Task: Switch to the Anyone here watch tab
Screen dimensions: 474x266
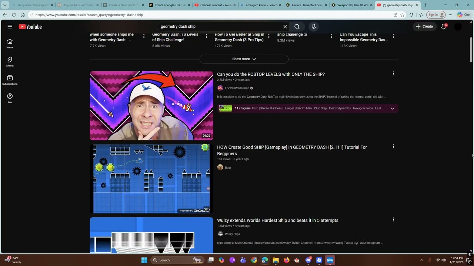Action: (x=78, y=5)
